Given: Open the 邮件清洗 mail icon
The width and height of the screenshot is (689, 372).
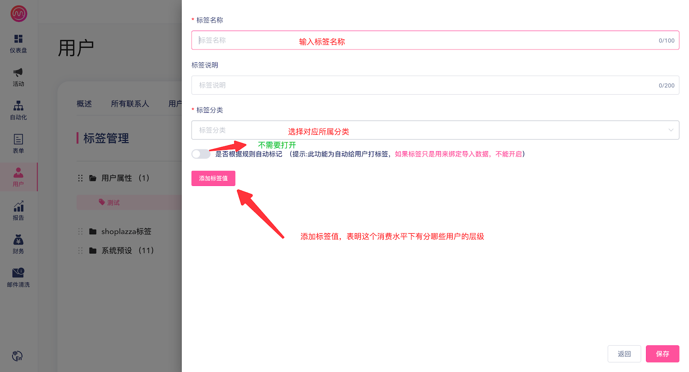Looking at the screenshot, I should [x=18, y=273].
